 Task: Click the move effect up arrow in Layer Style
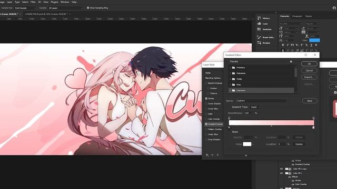[x=212, y=155]
